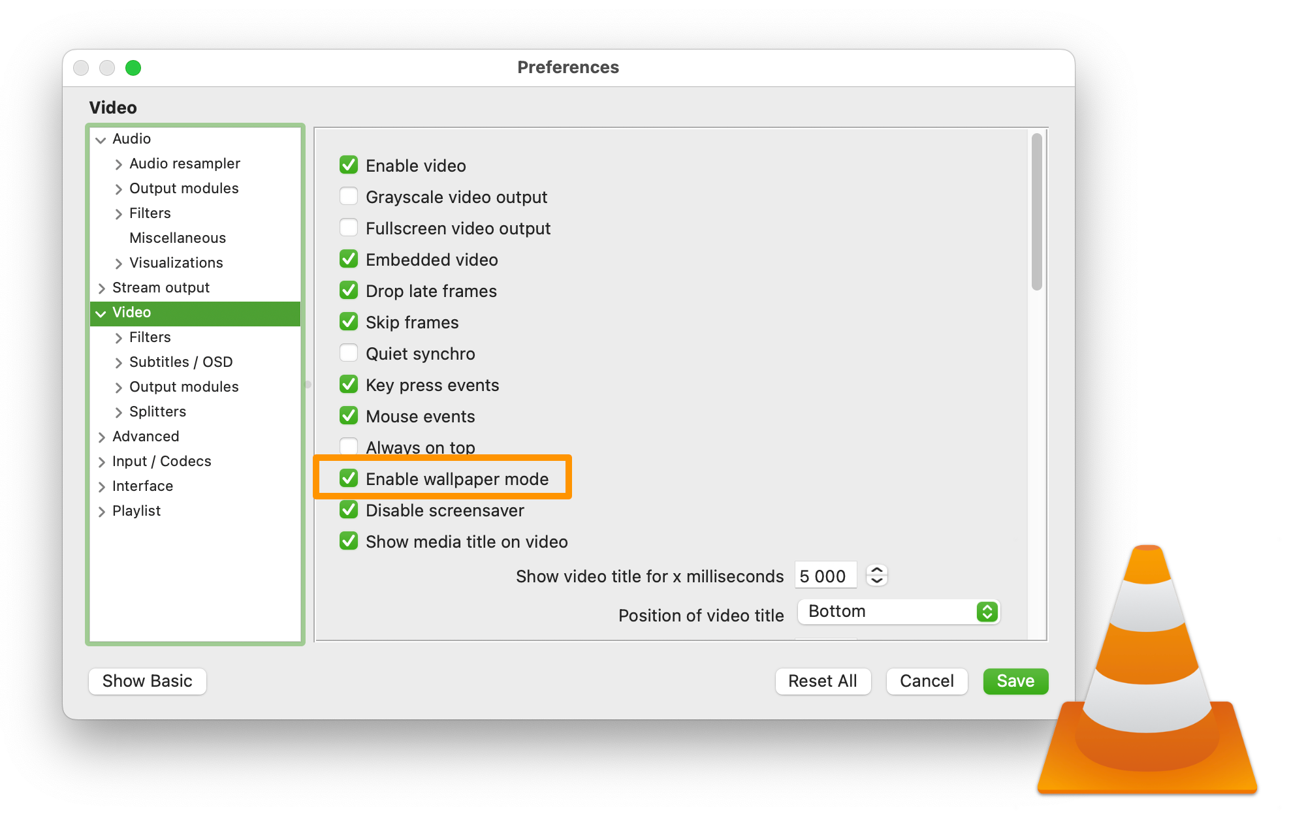Image resolution: width=1306 pixels, height=816 pixels.
Task: Expand Subtitles / OSD under Video
Action: (x=119, y=363)
